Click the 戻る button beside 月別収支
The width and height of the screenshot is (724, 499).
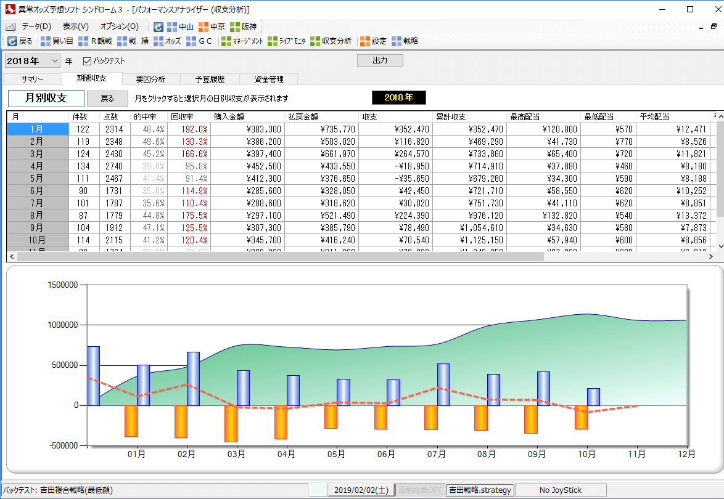pos(107,98)
